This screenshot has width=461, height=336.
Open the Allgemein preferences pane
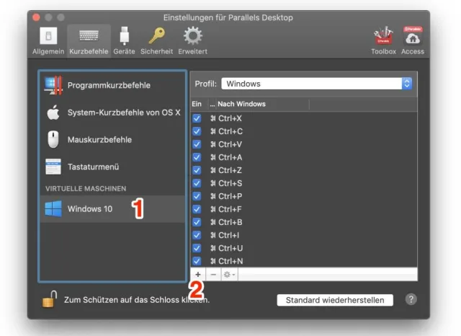48,41
